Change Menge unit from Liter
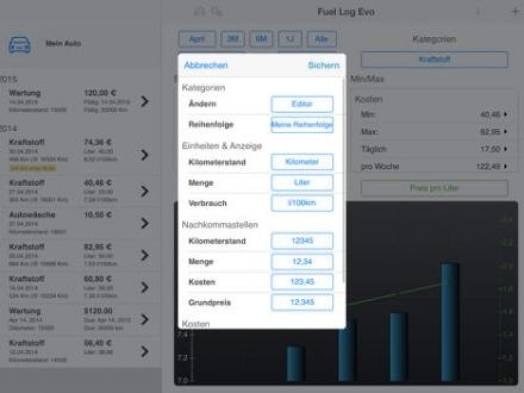The image size is (524, 393). pos(302,183)
